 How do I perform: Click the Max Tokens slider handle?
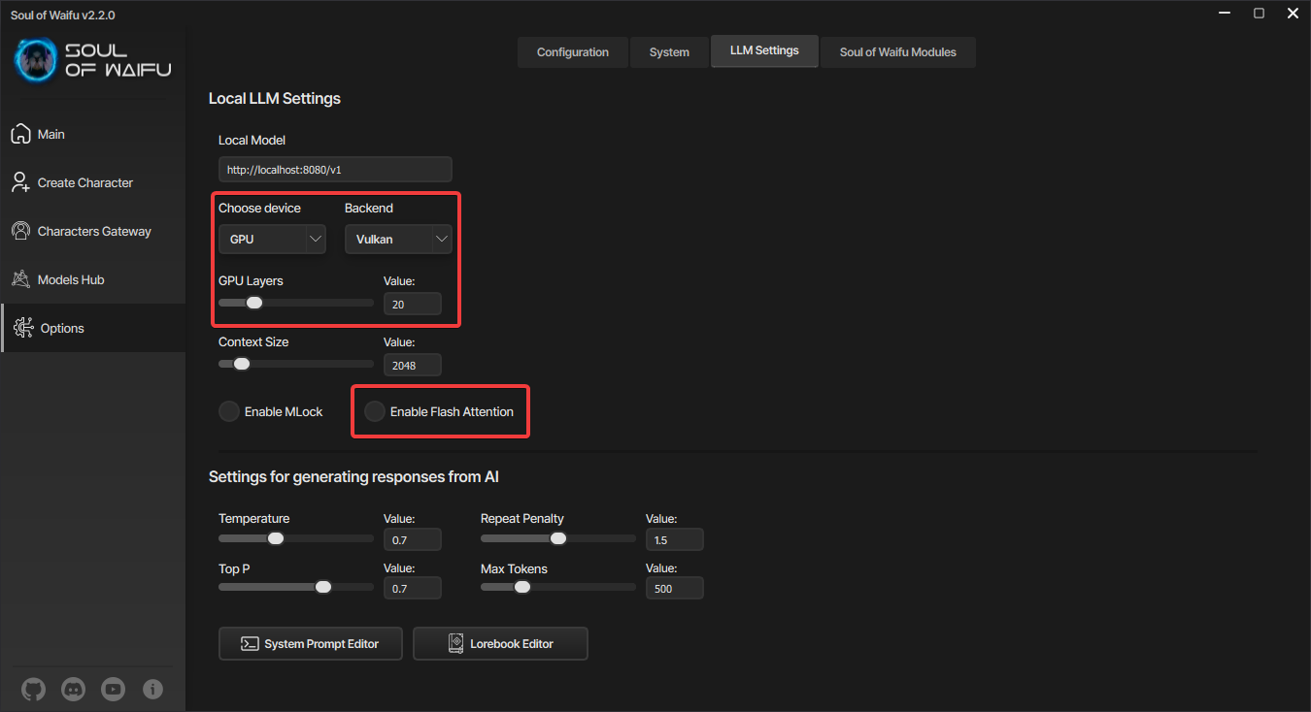[x=522, y=587]
